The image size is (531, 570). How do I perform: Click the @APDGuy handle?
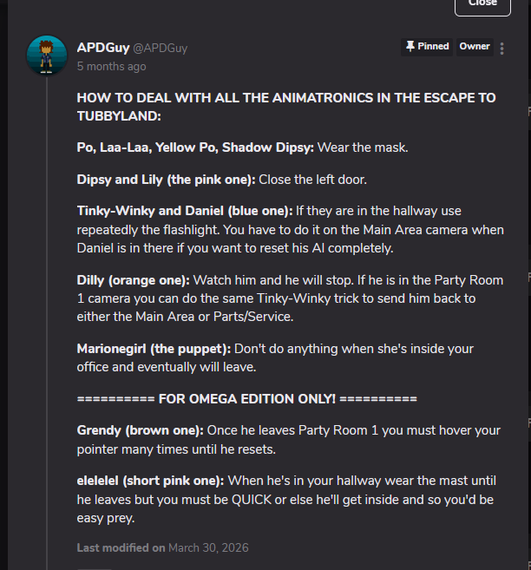coord(160,49)
